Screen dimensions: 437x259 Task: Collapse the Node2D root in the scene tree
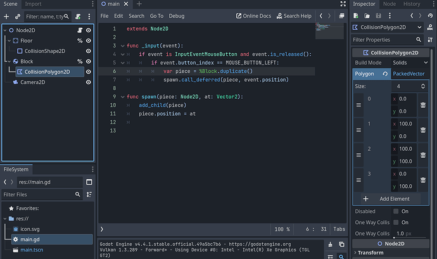(5, 30)
